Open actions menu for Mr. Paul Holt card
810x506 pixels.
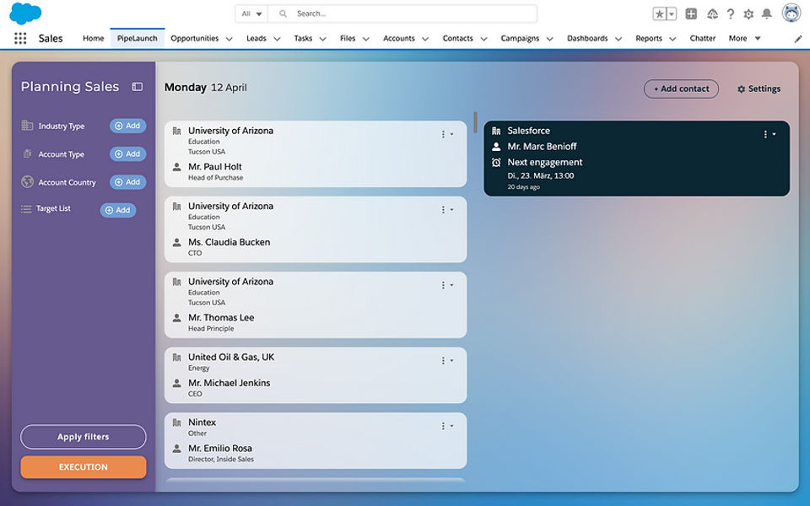click(x=446, y=134)
